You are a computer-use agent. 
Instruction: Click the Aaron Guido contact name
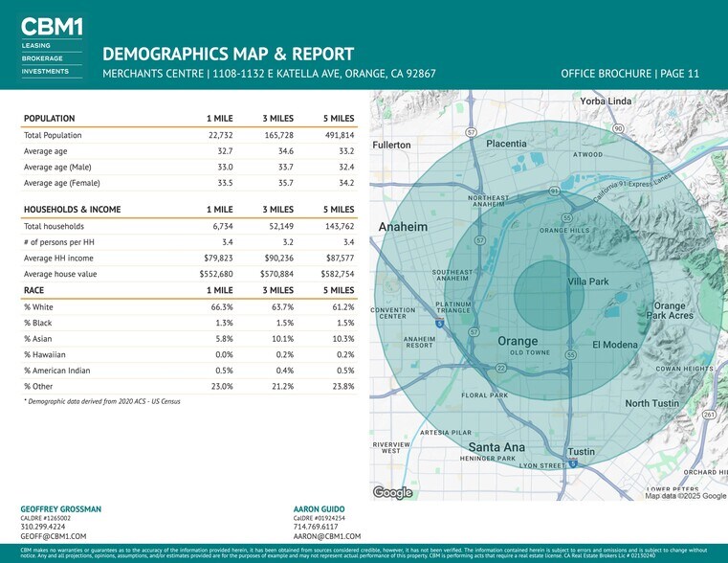click(x=319, y=508)
